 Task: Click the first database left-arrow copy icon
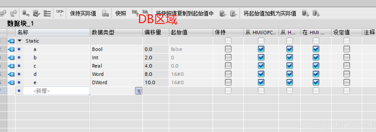click(x=223, y=13)
